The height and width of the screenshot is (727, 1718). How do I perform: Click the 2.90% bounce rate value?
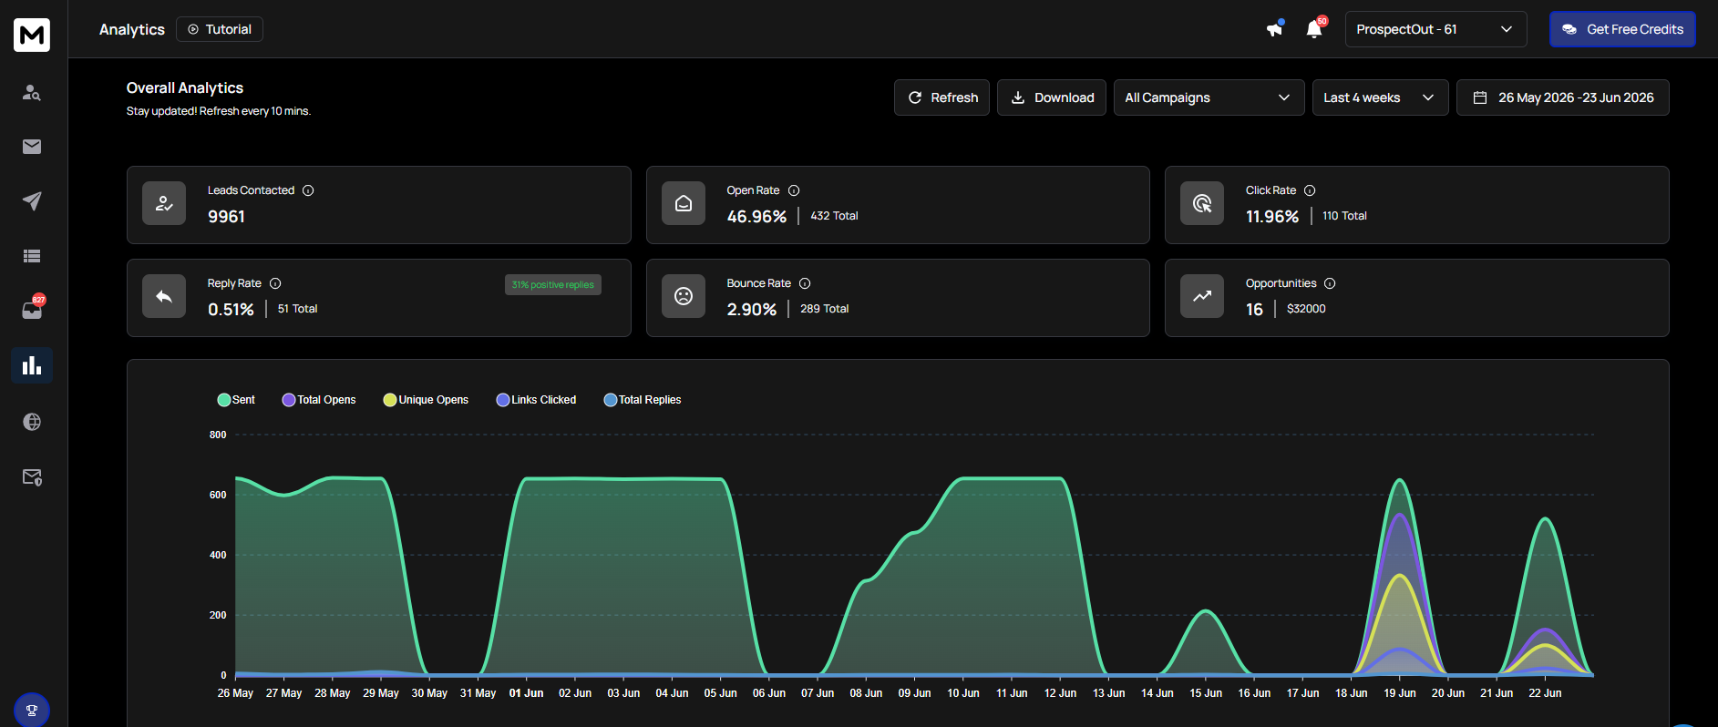tap(752, 310)
